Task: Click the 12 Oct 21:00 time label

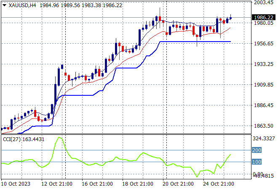Action: pos(57,184)
